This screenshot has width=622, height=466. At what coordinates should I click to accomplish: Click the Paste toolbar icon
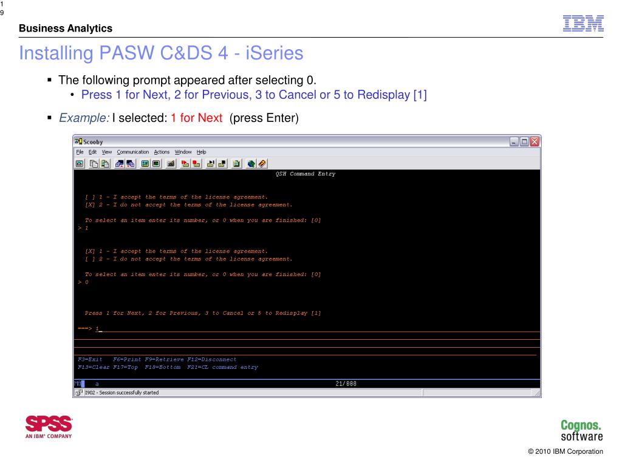tap(105, 164)
